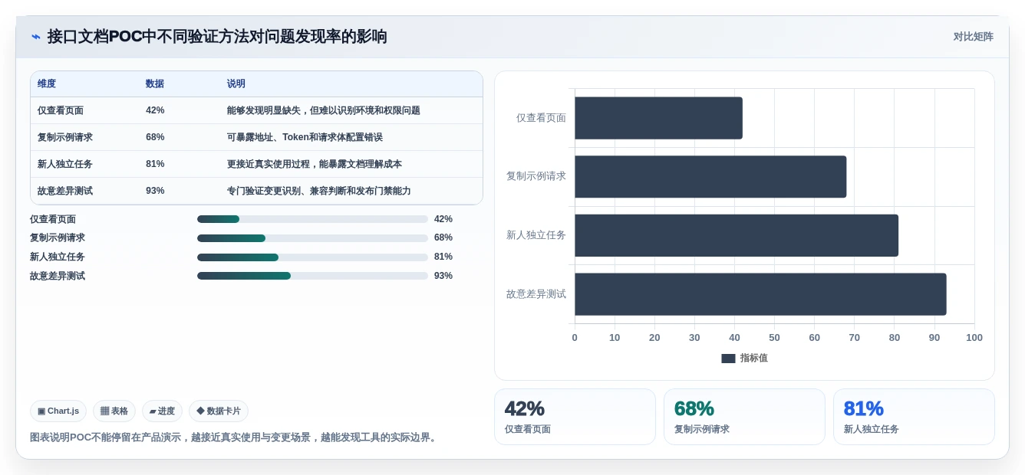Click description 能够发现明显缺失，但难以识别环境和权限问题
Image resolution: width=1025 pixels, height=475 pixels.
coord(324,110)
